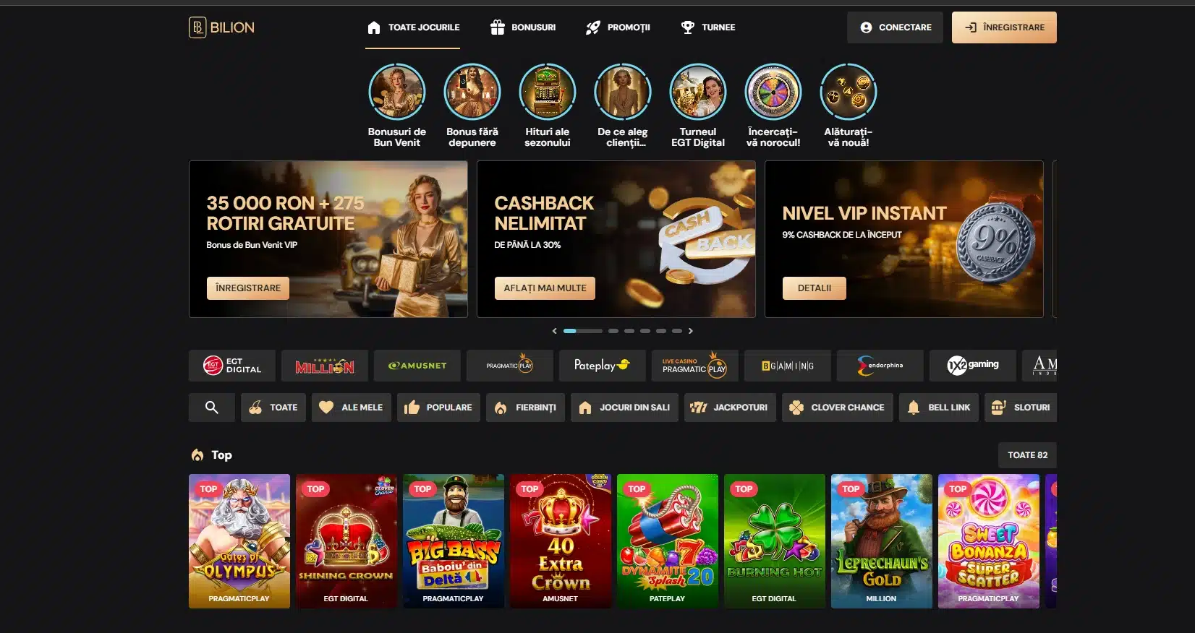Select the EGT Digital provider logo

[232, 366]
